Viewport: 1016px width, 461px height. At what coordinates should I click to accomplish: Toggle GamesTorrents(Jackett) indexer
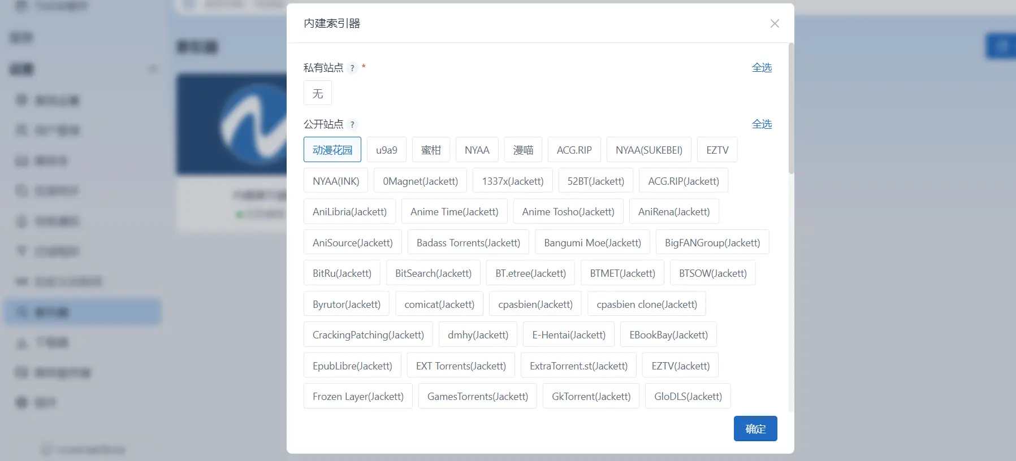click(478, 396)
